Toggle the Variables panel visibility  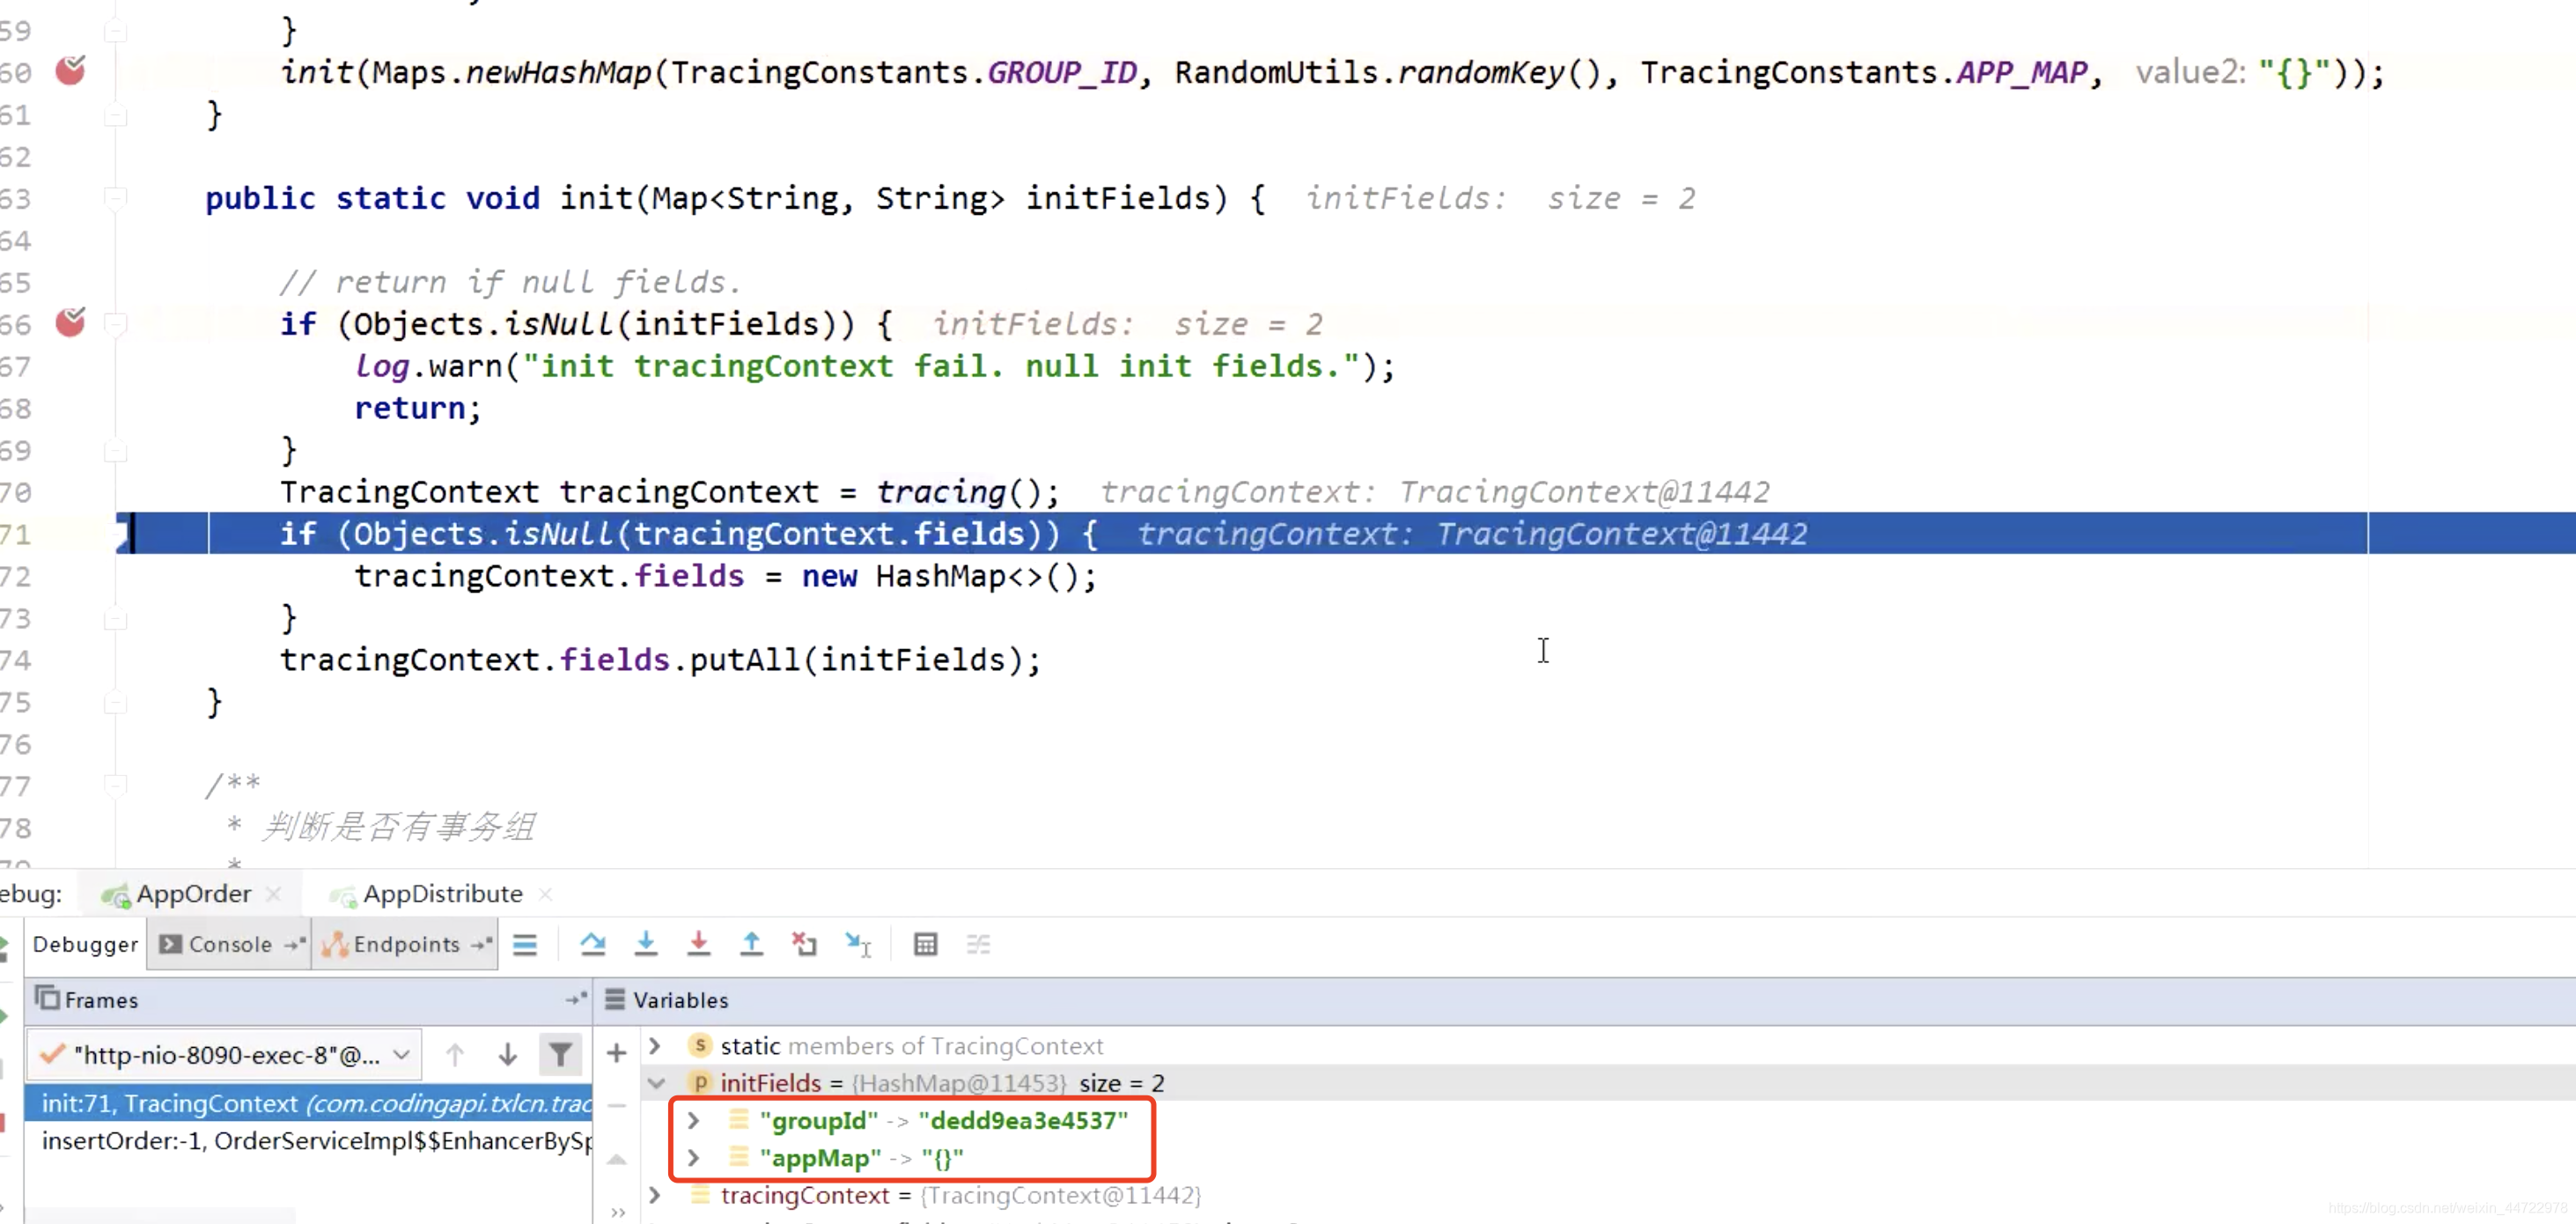(x=615, y=999)
